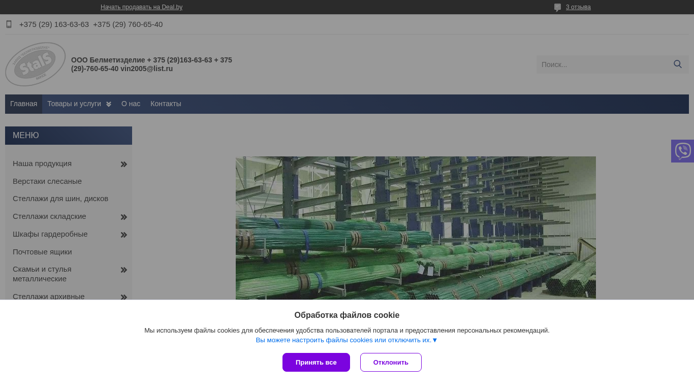The image size is (694, 390).
Task: Select Наша продукция in side menu
Action: coord(42,164)
